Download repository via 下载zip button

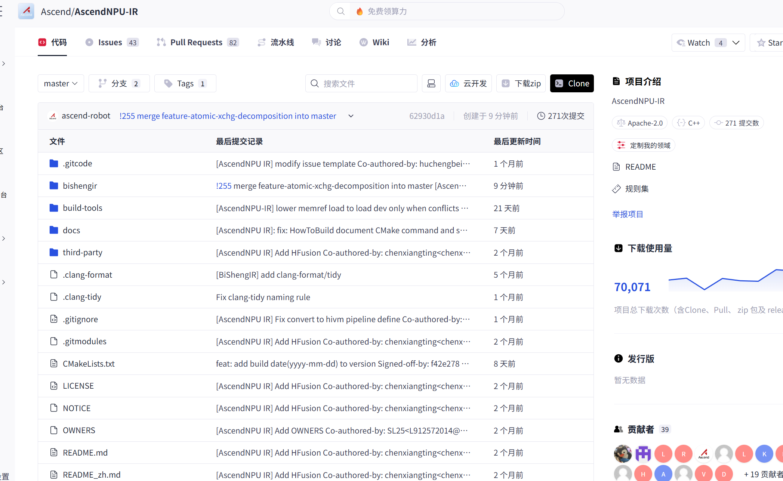521,83
